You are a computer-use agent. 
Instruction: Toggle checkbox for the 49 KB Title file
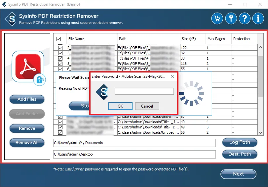[x=60, y=127]
